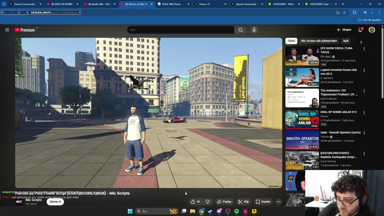
Task: Open Mic Scripts channel avatar
Action: pos(19,202)
